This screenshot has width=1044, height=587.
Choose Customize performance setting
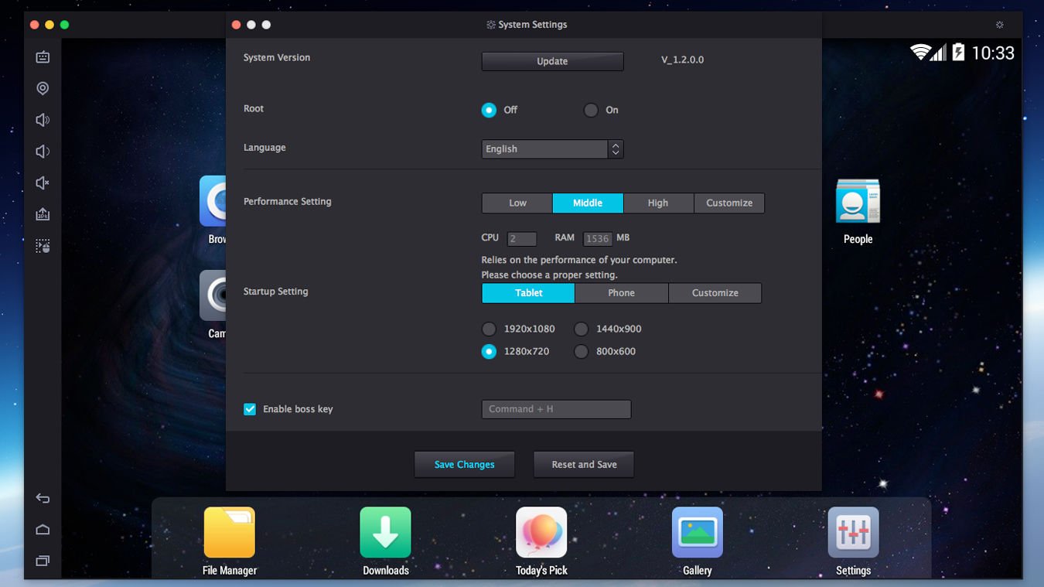[x=729, y=203]
